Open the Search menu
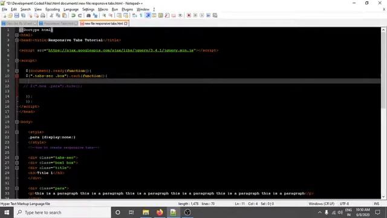Screen dimensions: 387x218 coord(25,10)
